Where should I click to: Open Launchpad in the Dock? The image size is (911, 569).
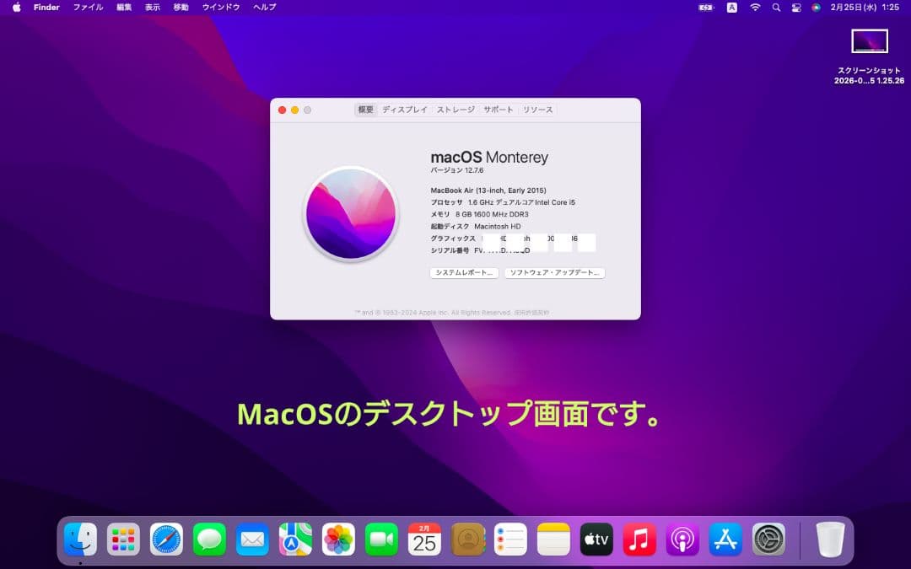[x=123, y=539]
